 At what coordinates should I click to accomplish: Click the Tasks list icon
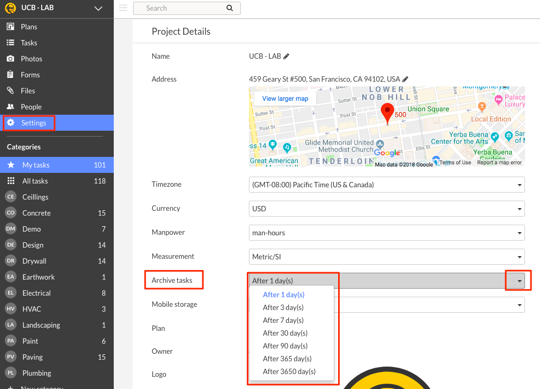[11, 43]
